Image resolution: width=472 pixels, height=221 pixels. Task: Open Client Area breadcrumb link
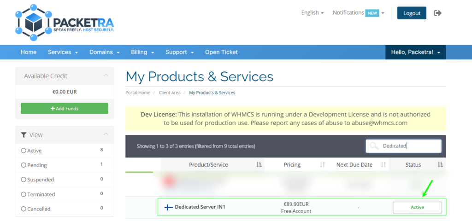pos(170,93)
